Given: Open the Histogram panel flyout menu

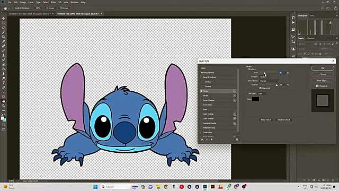Looking at the screenshot, I should [x=337, y=15].
